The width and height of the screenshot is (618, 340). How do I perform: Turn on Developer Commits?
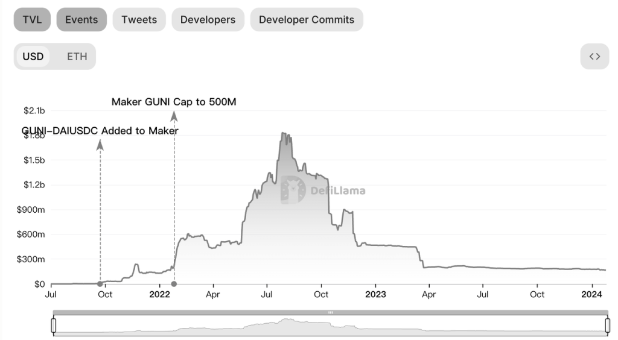pyautogui.click(x=307, y=20)
